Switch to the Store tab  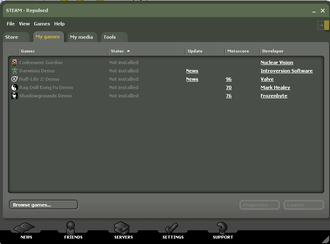point(12,37)
